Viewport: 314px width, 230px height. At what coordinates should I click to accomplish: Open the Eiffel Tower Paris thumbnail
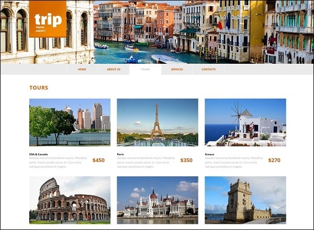[158, 122]
